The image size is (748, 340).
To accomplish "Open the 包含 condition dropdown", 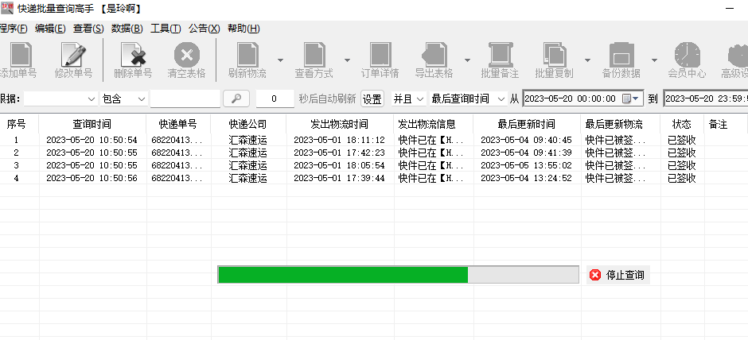I will coord(123,99).
